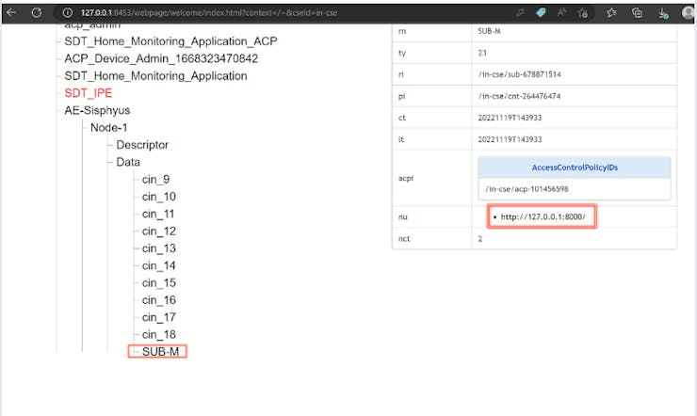The height and width of the screenshot is (416, 697).
Task: Click the pi value /in-cse/cnt-264476474
Action: click(519, 96)
